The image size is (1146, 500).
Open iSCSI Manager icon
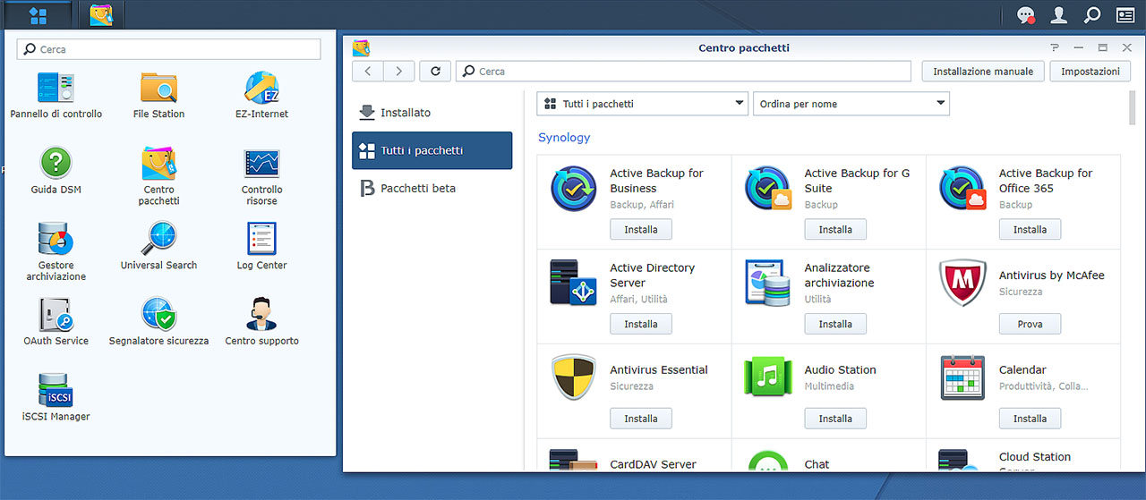[x=56, y=391]
